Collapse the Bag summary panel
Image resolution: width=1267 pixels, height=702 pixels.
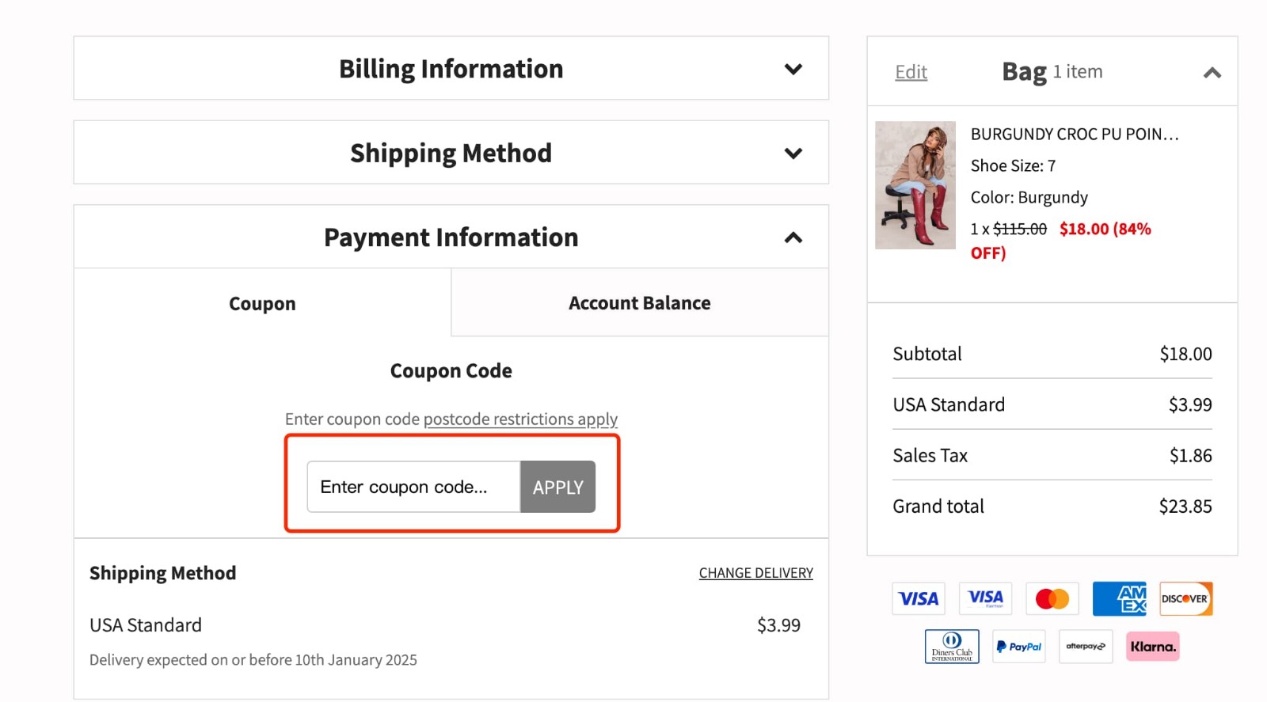coord(1213,73)
